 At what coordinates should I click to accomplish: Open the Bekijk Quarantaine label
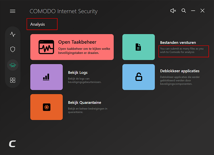click(84, 103)
